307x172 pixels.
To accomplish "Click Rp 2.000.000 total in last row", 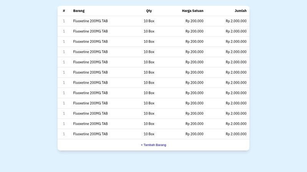I will click(236, 134).
